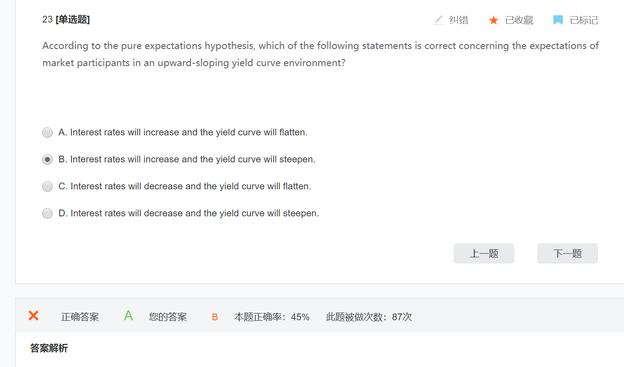Go to next question with 下一题
The width and height of the screenshot is (624, 367).
(567, 254)
